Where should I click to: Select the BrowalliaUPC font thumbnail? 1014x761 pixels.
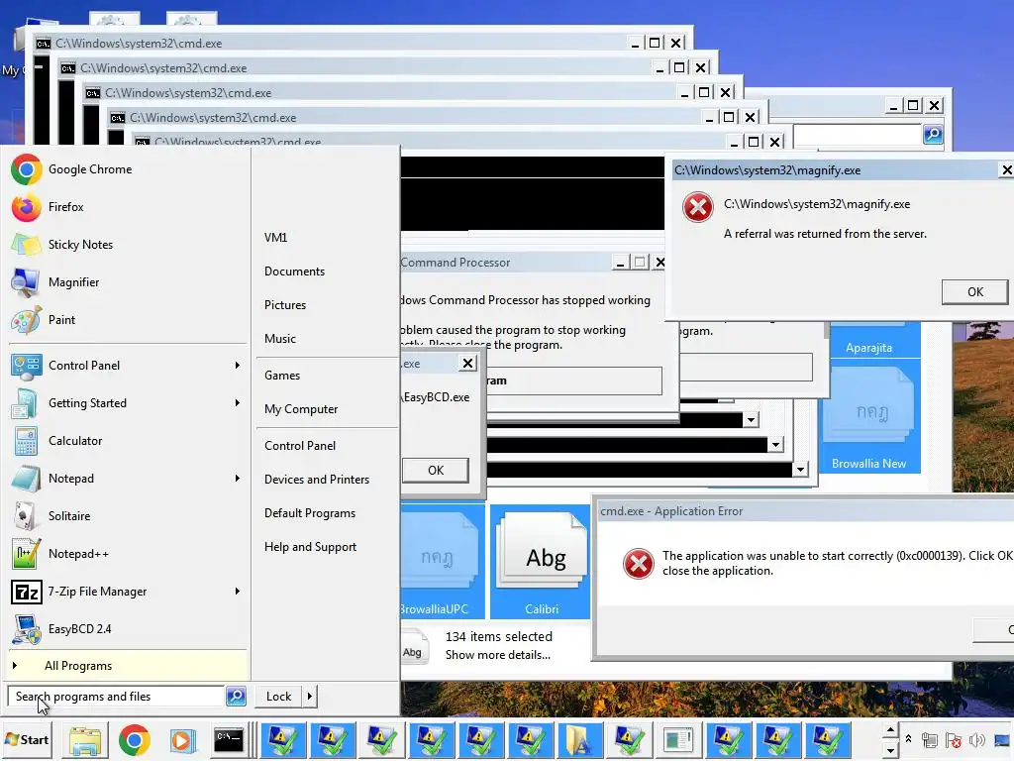pyautogui.click(x=442, y=561)
